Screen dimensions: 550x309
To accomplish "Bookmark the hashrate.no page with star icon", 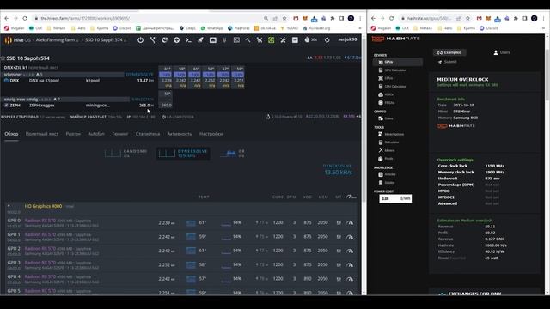I will [467, 18].
